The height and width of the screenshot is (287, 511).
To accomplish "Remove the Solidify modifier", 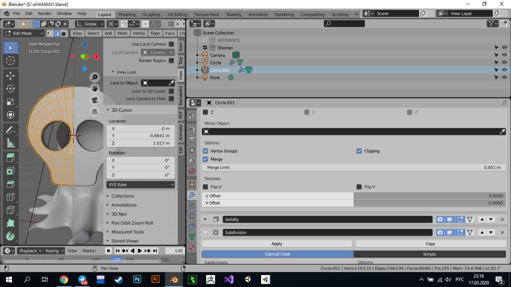I will tap(502, 220).
